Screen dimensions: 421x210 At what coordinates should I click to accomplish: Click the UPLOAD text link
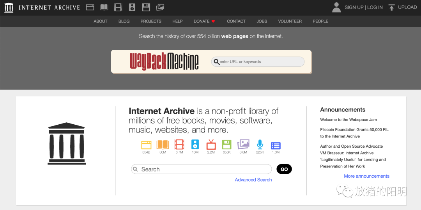407,7
